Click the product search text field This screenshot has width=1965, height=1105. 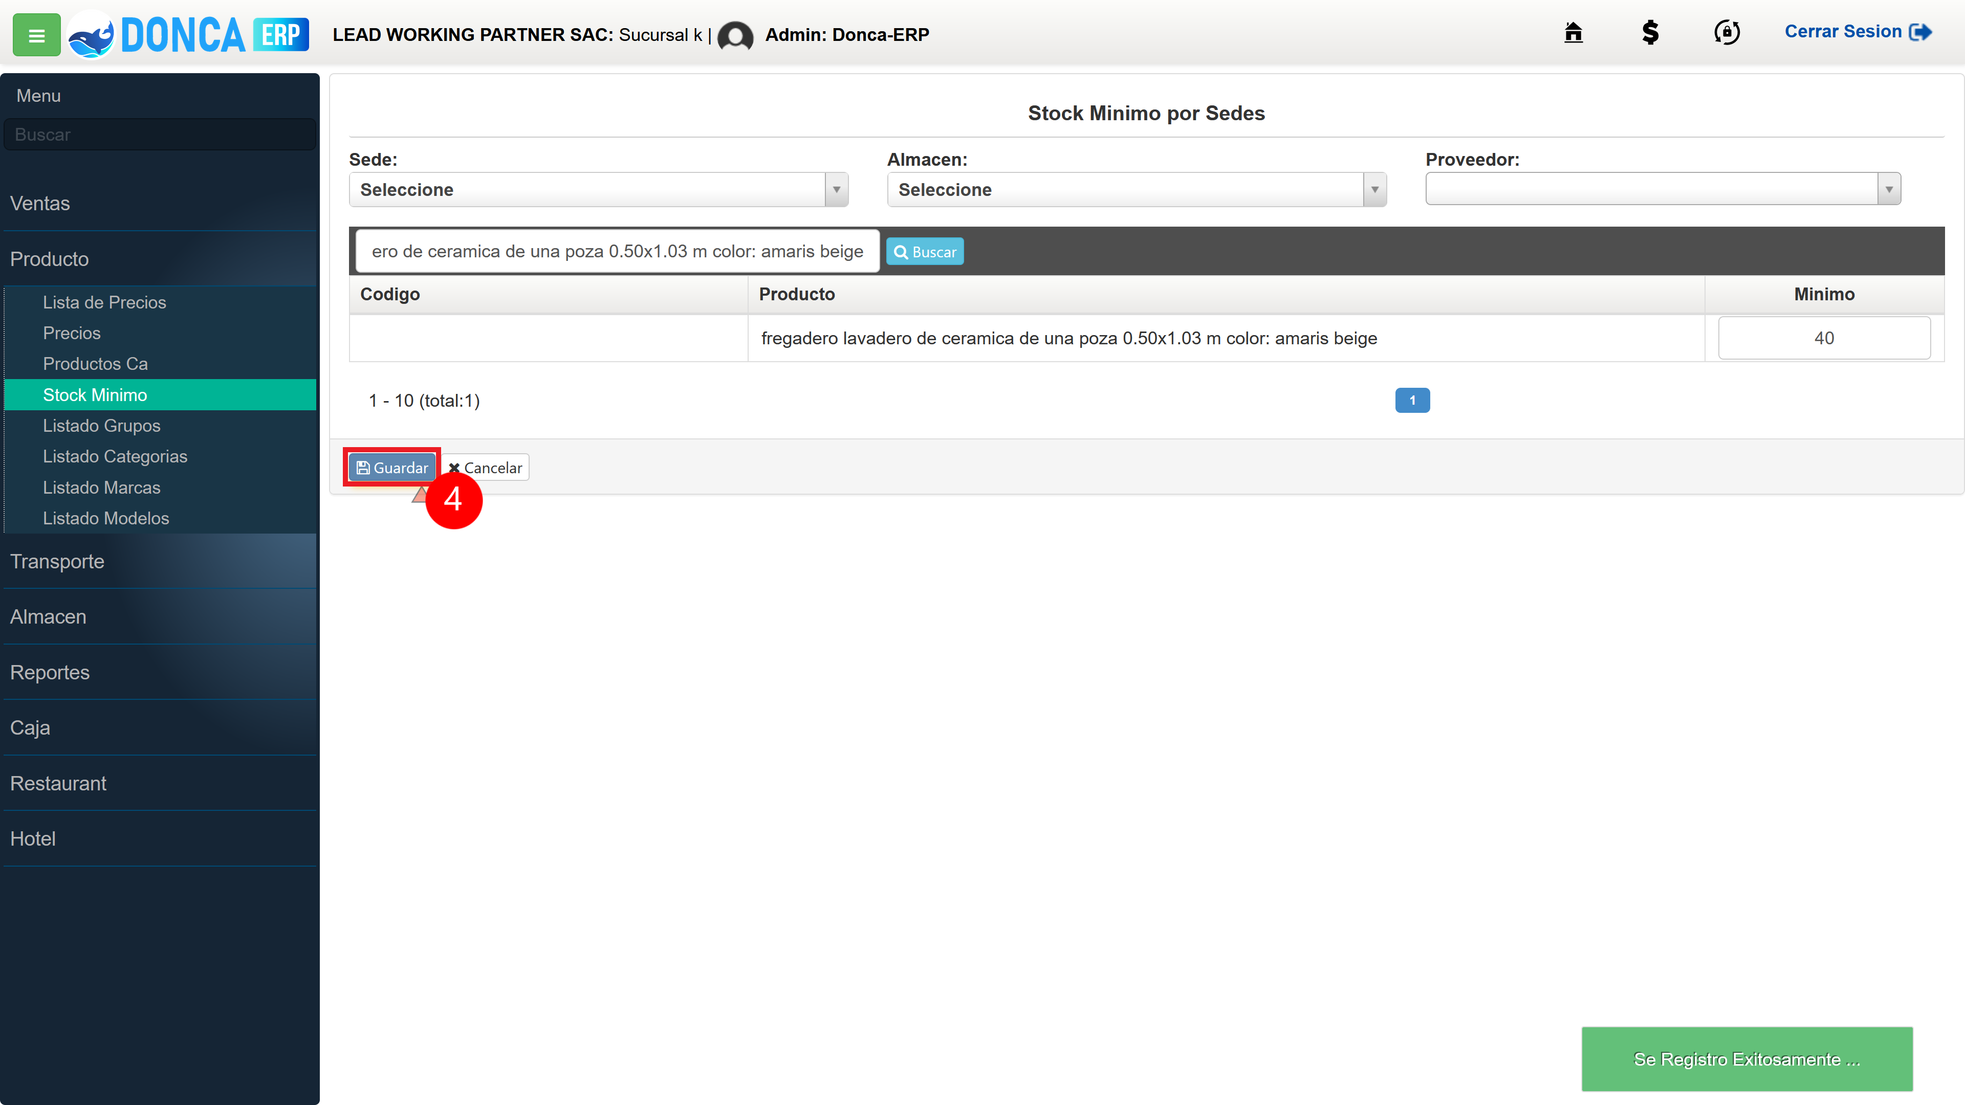pos(618,251)
